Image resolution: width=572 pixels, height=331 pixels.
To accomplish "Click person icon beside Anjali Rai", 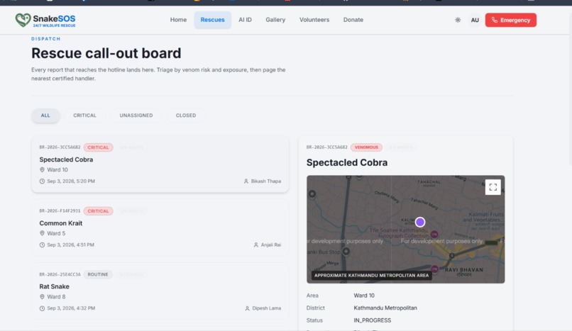I will click(255, 245).
